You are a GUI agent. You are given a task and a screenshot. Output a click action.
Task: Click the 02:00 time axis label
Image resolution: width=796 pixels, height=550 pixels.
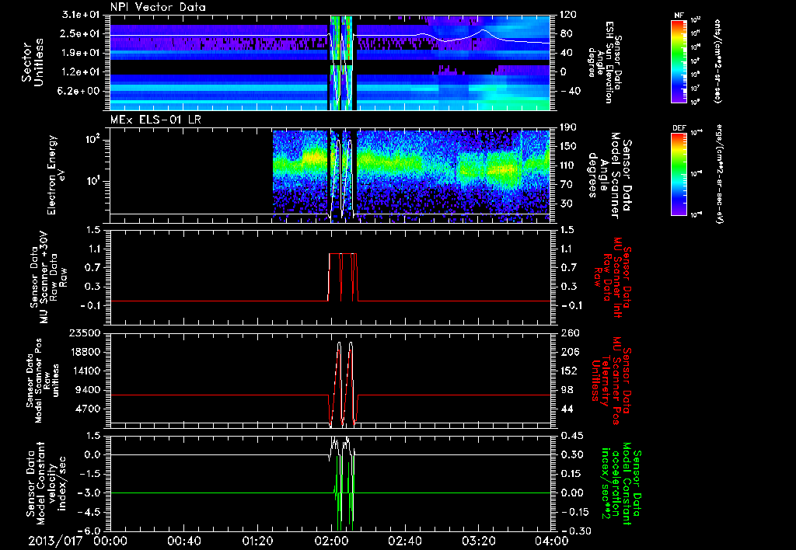tap(331, 541)
